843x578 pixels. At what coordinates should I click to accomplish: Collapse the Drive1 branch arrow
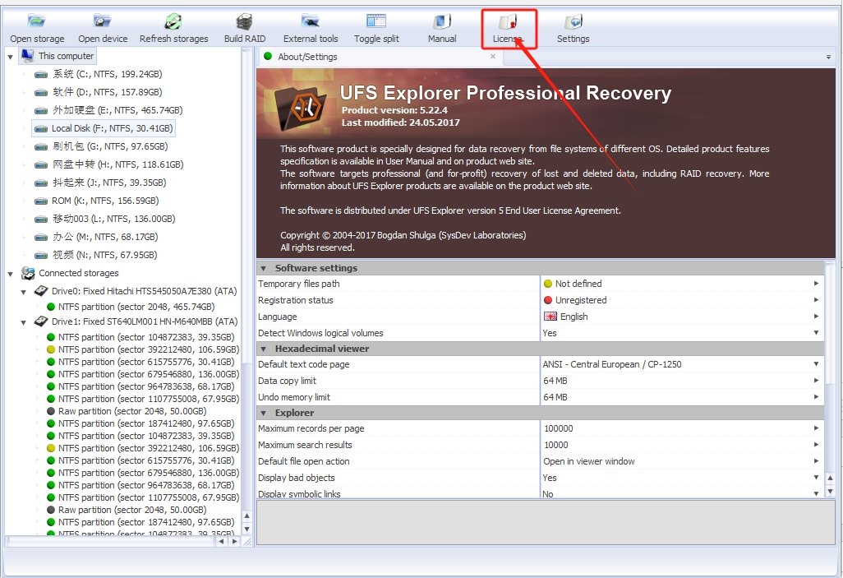coord(24,322)
